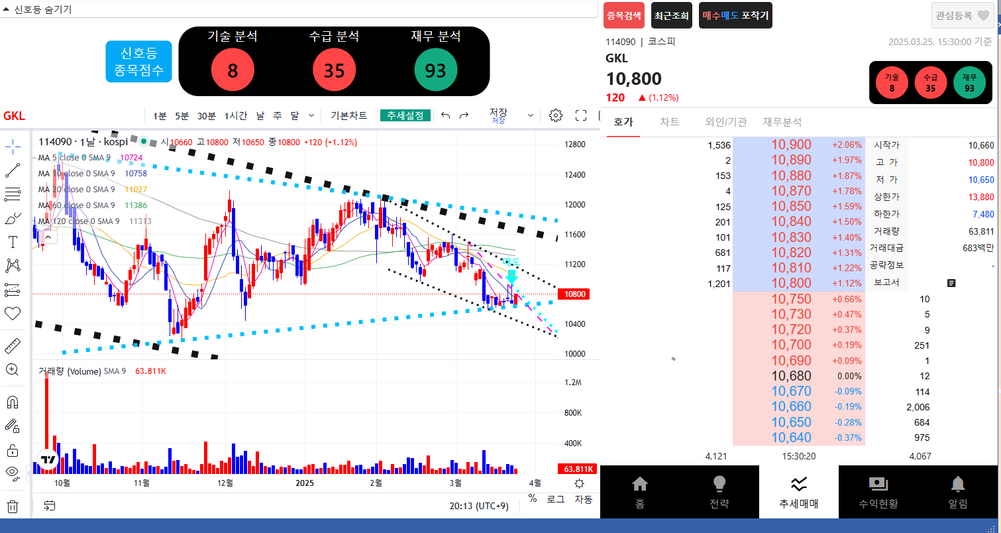Toggle magnet mode for drawings
The image size is (1001, 533).
[x=13, y=402]
